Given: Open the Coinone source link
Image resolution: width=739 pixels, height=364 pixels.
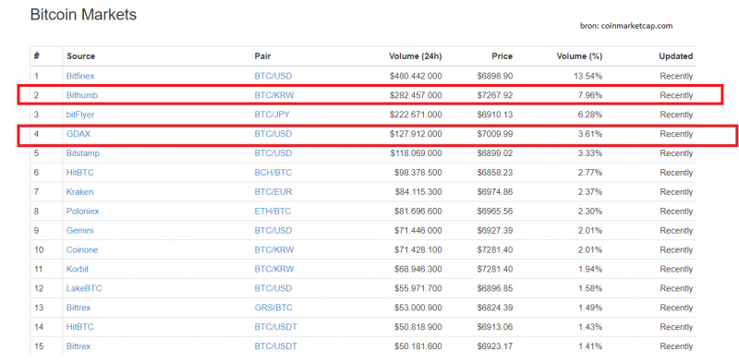Looking at the screenshot, I should click(82, 249).
